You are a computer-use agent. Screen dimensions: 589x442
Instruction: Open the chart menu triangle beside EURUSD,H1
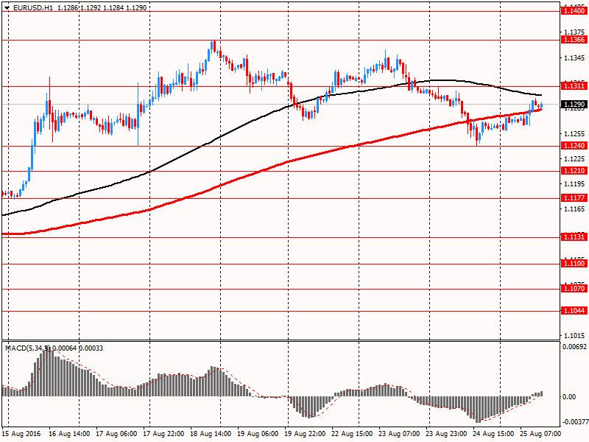(x=7, y=7)
